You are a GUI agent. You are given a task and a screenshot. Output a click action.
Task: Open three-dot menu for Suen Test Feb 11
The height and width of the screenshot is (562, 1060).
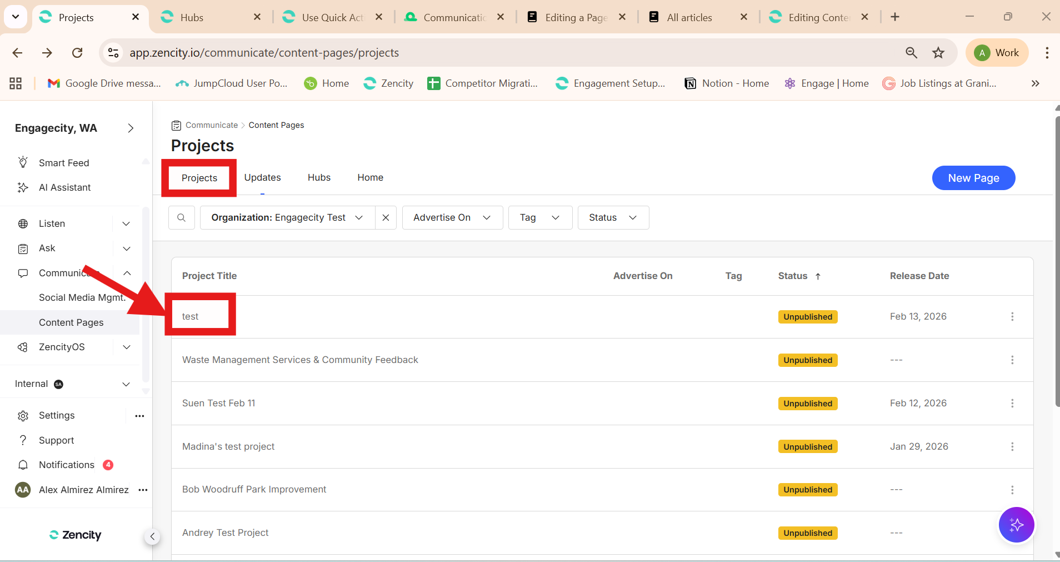[x=1012, y=403]
